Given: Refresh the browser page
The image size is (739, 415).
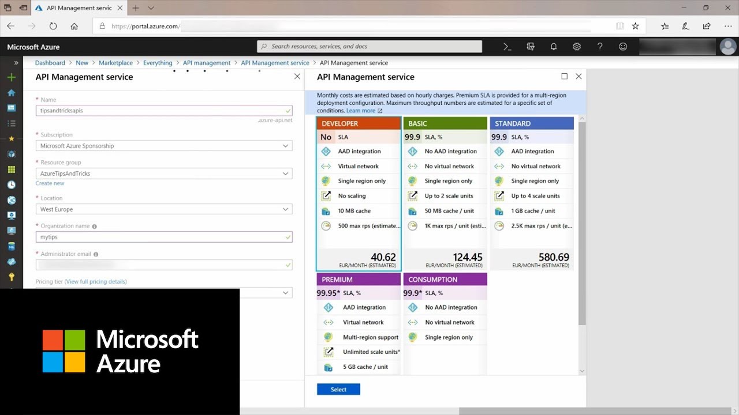Looking at the screenshot, I should (53, 26).
